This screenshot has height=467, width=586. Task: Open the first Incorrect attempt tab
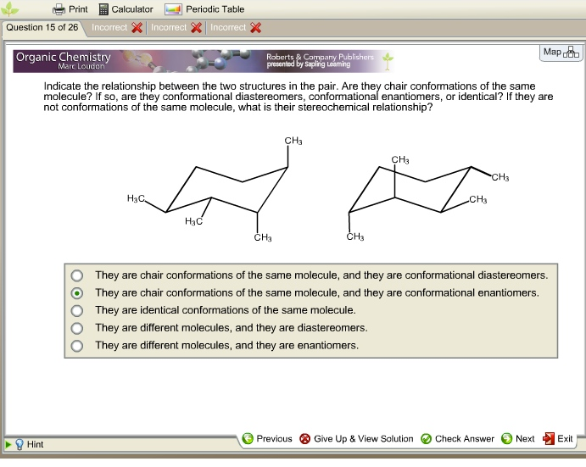[117, 28]
